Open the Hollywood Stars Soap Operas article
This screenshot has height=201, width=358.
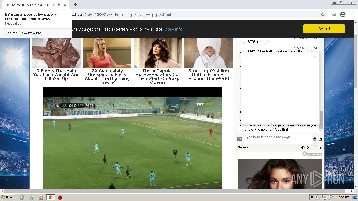(x=158, y=76)
